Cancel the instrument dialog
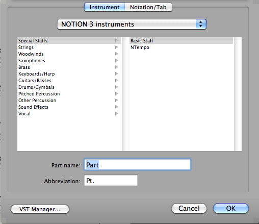Screen dimensions: 259x224 point(189,208)
